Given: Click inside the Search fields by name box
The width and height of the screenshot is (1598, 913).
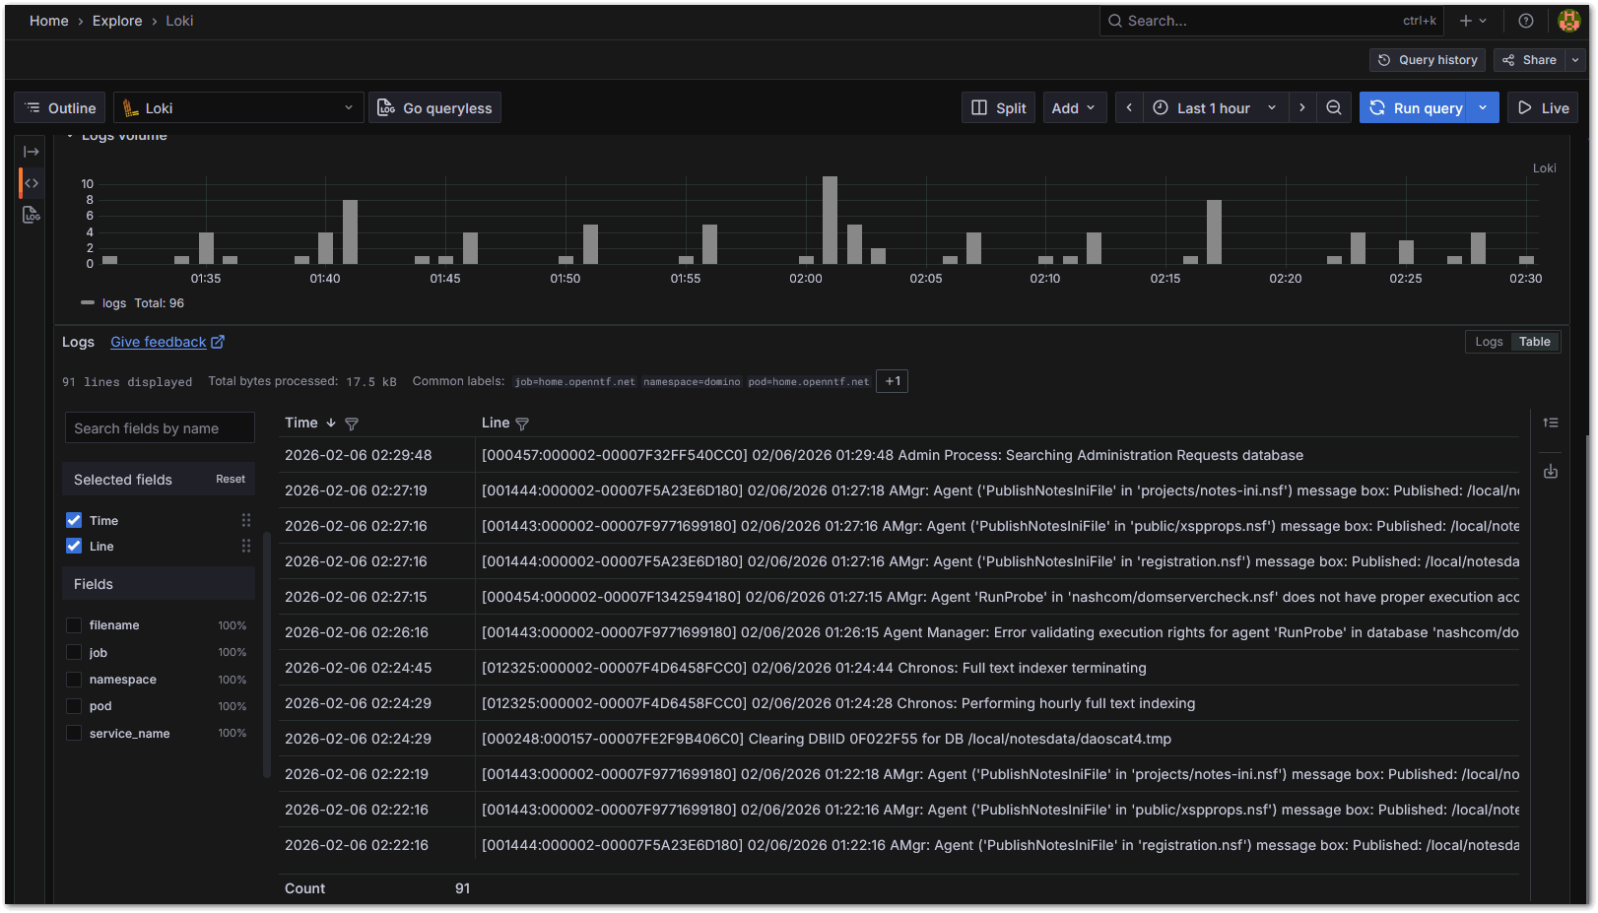Looking at the screenshot, I should pyautogui.click(x=160, y=427).
